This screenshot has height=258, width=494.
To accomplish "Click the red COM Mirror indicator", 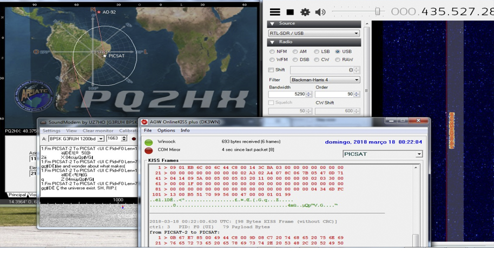I will pos(148,150).
